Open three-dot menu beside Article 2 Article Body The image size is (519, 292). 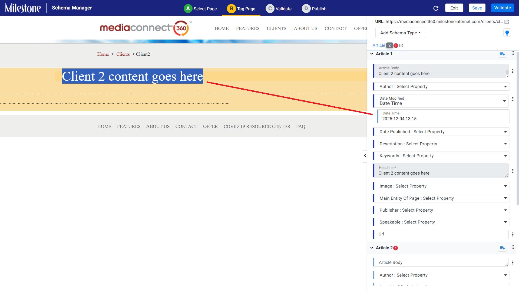[513, 263]
